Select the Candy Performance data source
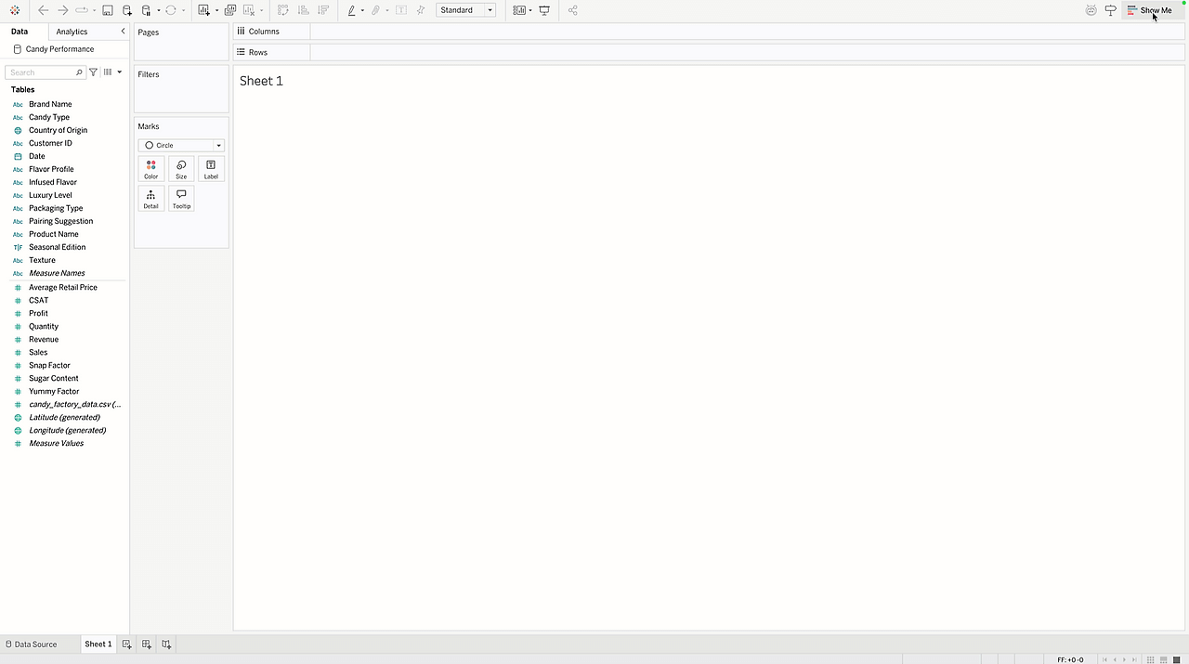The height and width of the screenshot is (664, 1189). click(59, 49)
